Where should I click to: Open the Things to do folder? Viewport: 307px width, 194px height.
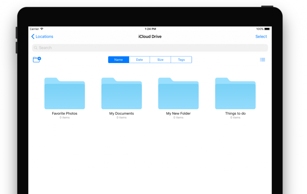(x=235, y=93)
